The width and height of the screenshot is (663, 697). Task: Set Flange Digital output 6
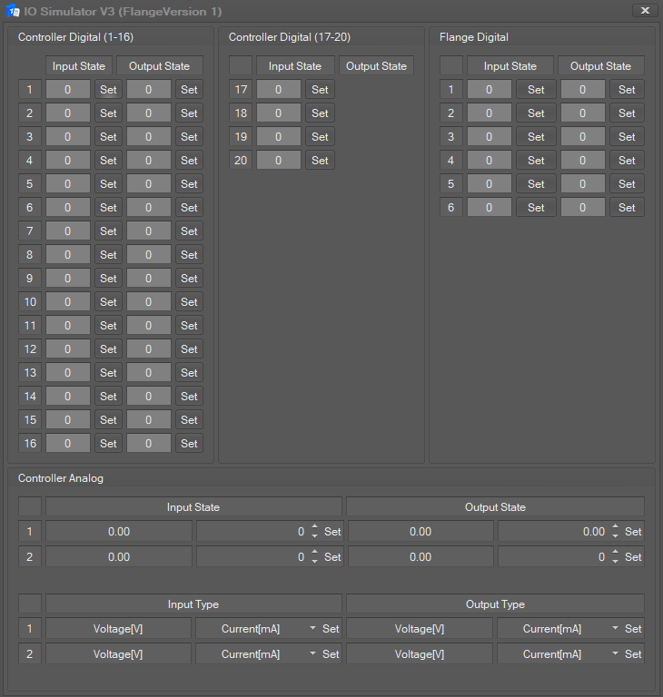(627, 207)
